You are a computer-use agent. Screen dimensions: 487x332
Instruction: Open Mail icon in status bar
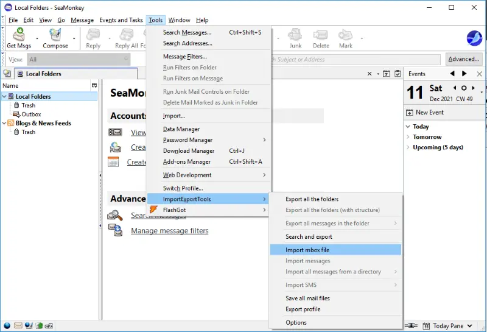[18, 326]
